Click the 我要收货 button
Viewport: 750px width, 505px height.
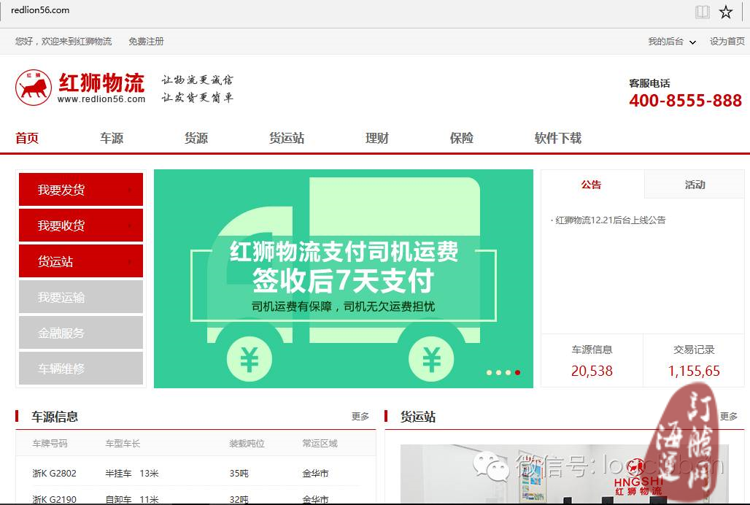click(81, 225)
